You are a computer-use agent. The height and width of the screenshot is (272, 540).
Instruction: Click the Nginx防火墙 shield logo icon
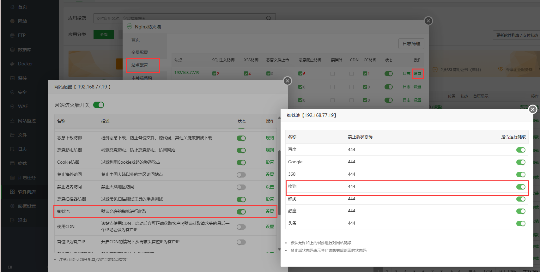[130, 27]
